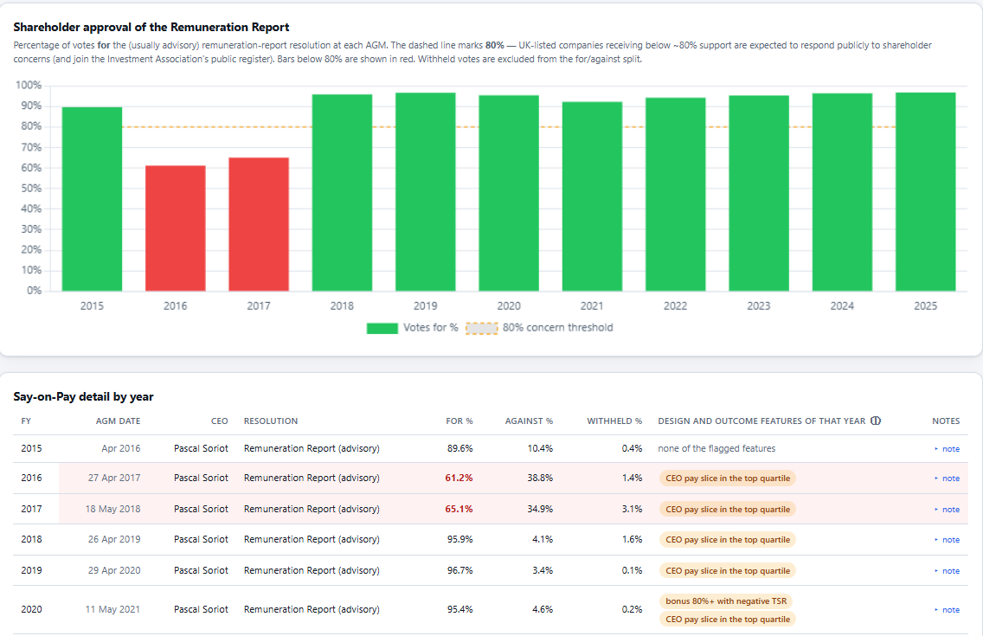This screenshot has height=636, width=983.
Task: Select the '18 May 2018' AGM date cell
Action: point(112,510)
